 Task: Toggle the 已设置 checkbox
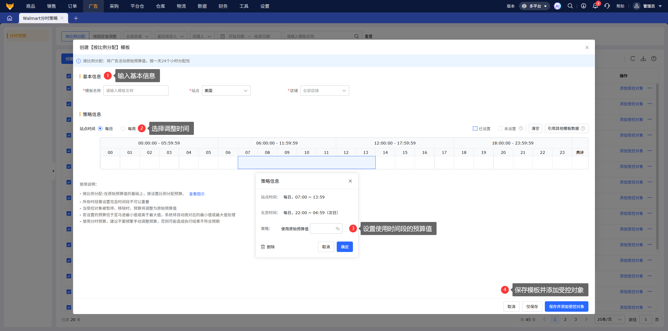475,128
